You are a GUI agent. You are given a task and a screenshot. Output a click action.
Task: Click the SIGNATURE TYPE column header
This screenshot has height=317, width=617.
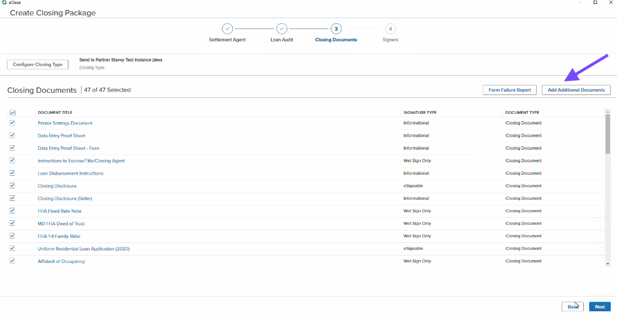pos(420,113)
